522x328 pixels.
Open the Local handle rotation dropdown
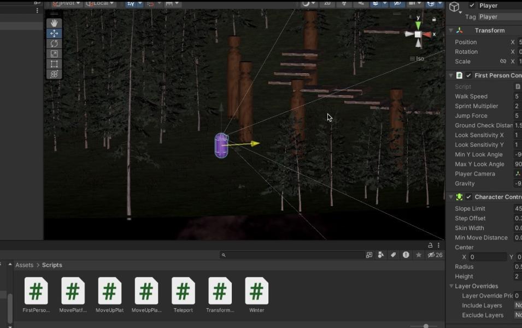[100, 3]
